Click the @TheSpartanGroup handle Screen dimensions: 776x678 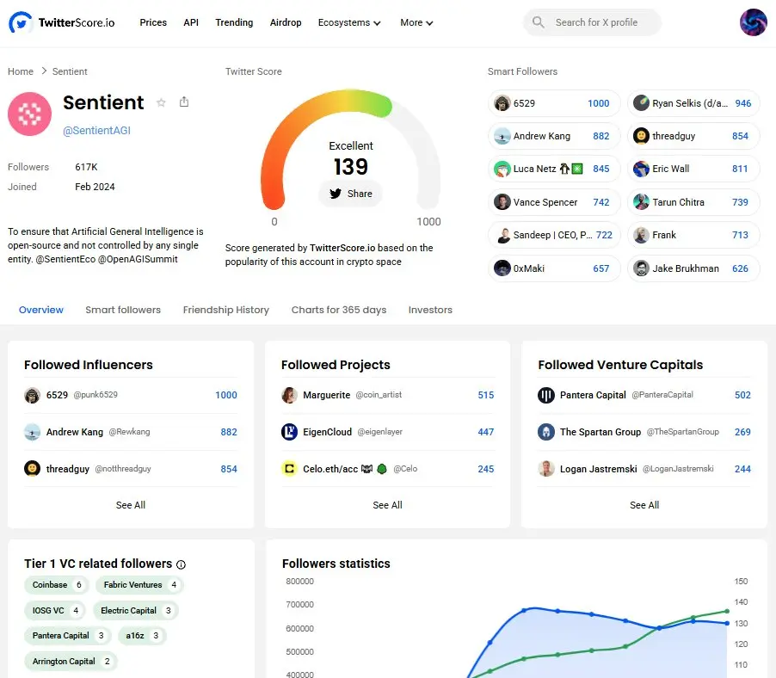(682, 432)
